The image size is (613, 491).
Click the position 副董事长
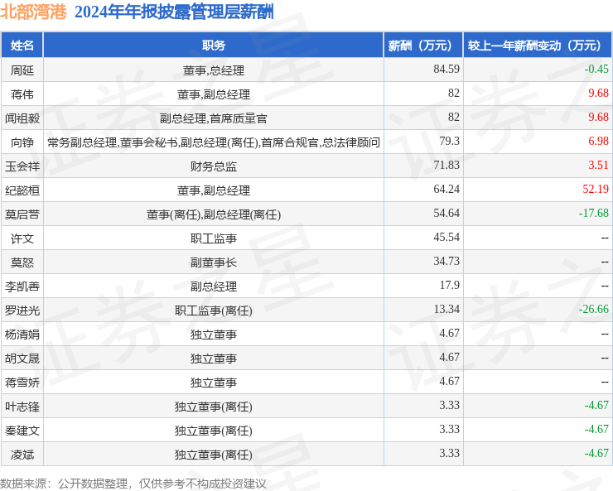(214, 262)
